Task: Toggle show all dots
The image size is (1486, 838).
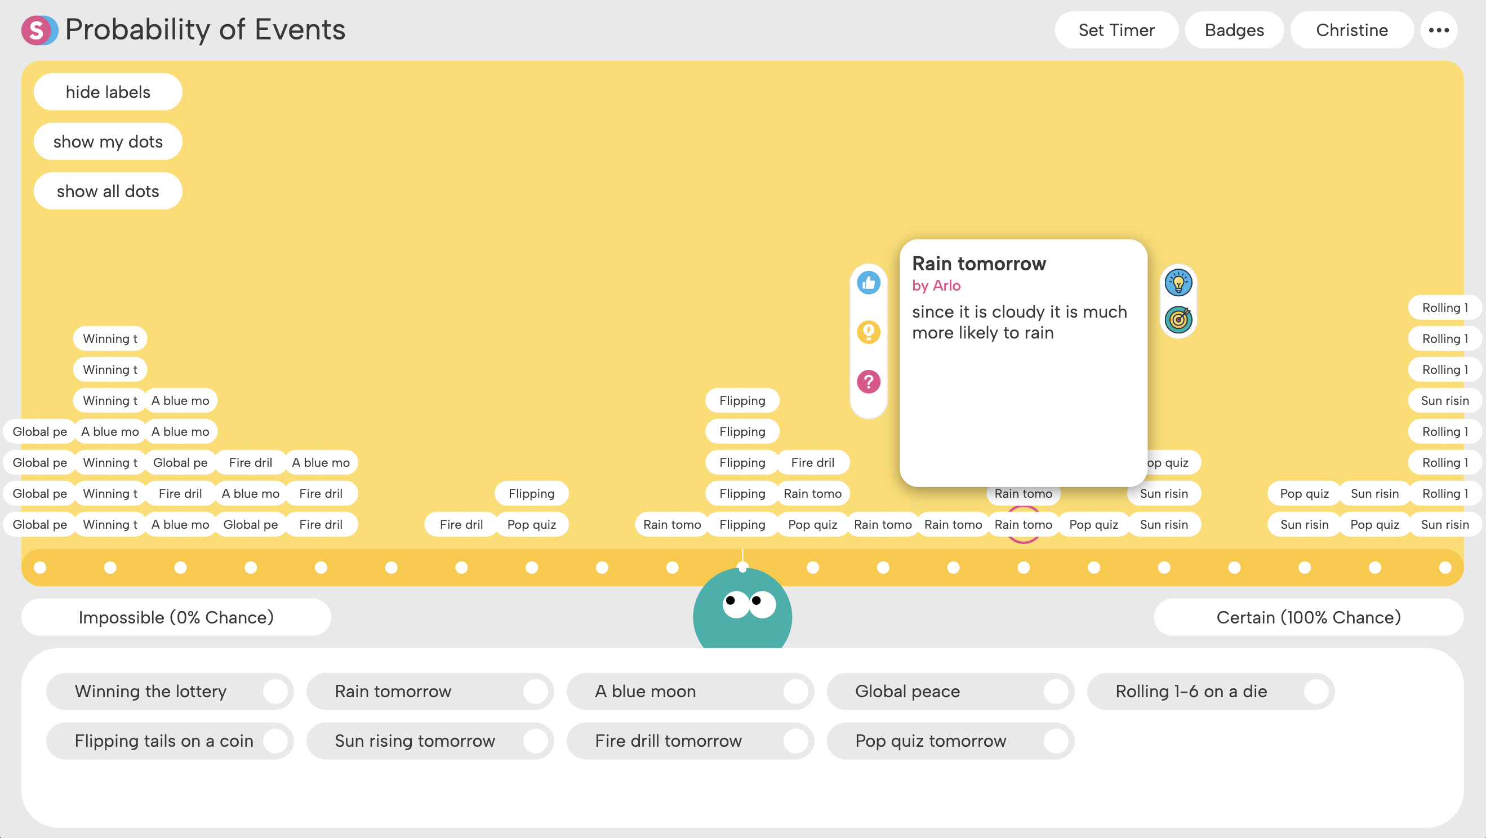Action: click(x=108, y=191)
